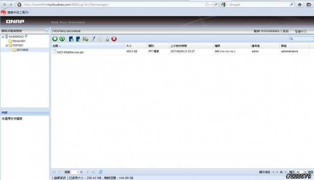Click the red delete X icon
Viewport: 314px width, 180px height.
tap(114, 39)
